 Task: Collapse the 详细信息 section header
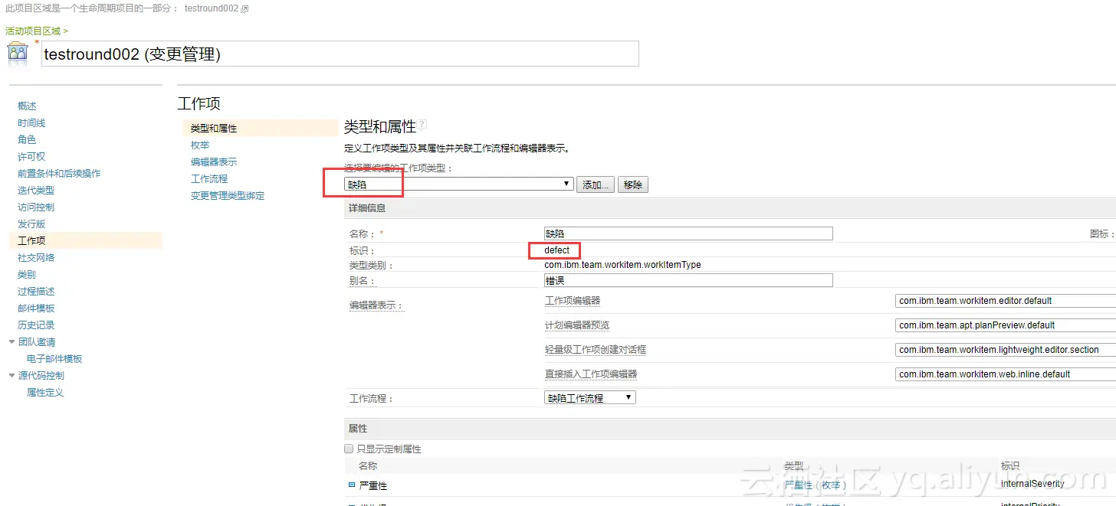click(x=730, y=208)
